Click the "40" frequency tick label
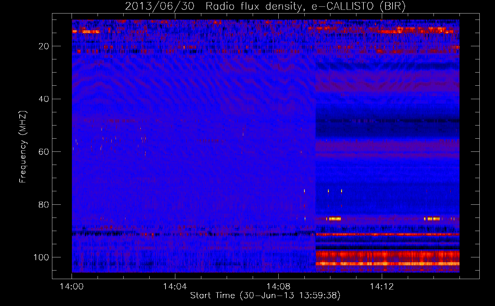 44,99
